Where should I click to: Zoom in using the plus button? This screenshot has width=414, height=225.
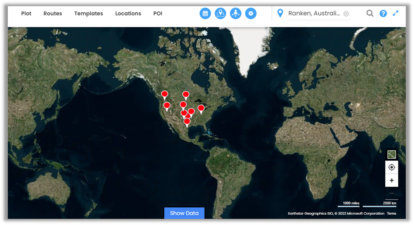point(391,181)
